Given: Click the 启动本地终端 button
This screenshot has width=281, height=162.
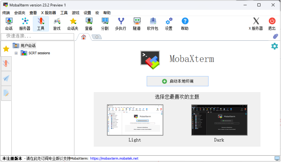Looking at the screenshot, I should [177, 81].
